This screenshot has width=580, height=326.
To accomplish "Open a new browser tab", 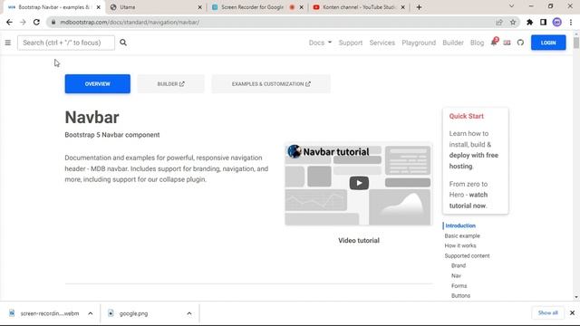I will (x=419, y=7).
